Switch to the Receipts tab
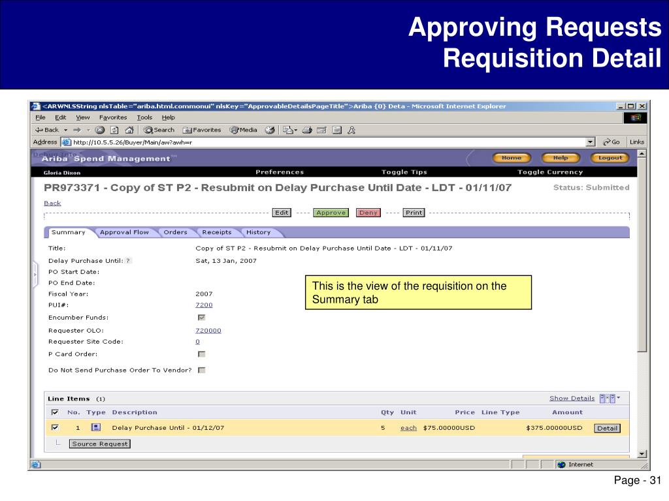This screenshot has height=501, width=669. tap(217, 232)
